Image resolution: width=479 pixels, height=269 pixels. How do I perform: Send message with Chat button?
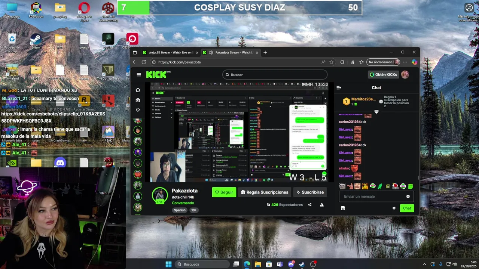click(x=407, y=208)
